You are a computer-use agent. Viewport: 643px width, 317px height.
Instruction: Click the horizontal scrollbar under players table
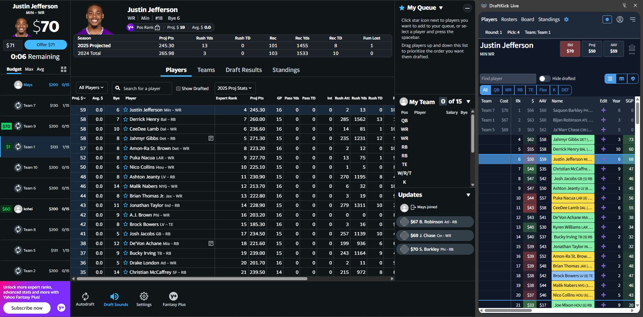[192, 279]
